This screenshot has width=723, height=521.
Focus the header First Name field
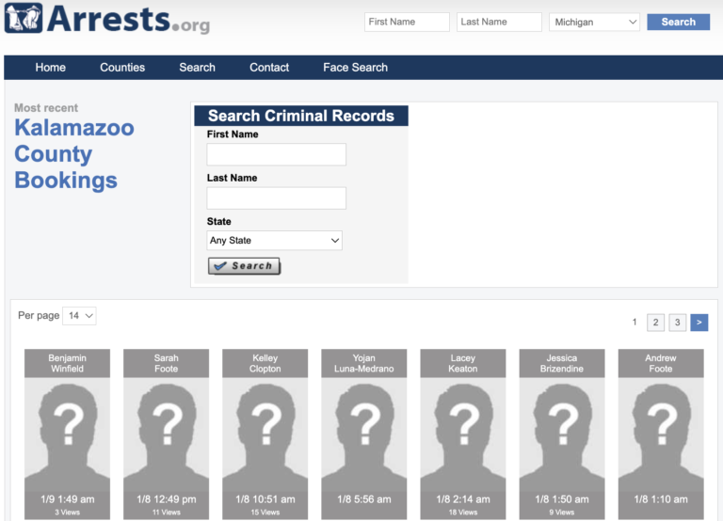(x=407, y=22)
